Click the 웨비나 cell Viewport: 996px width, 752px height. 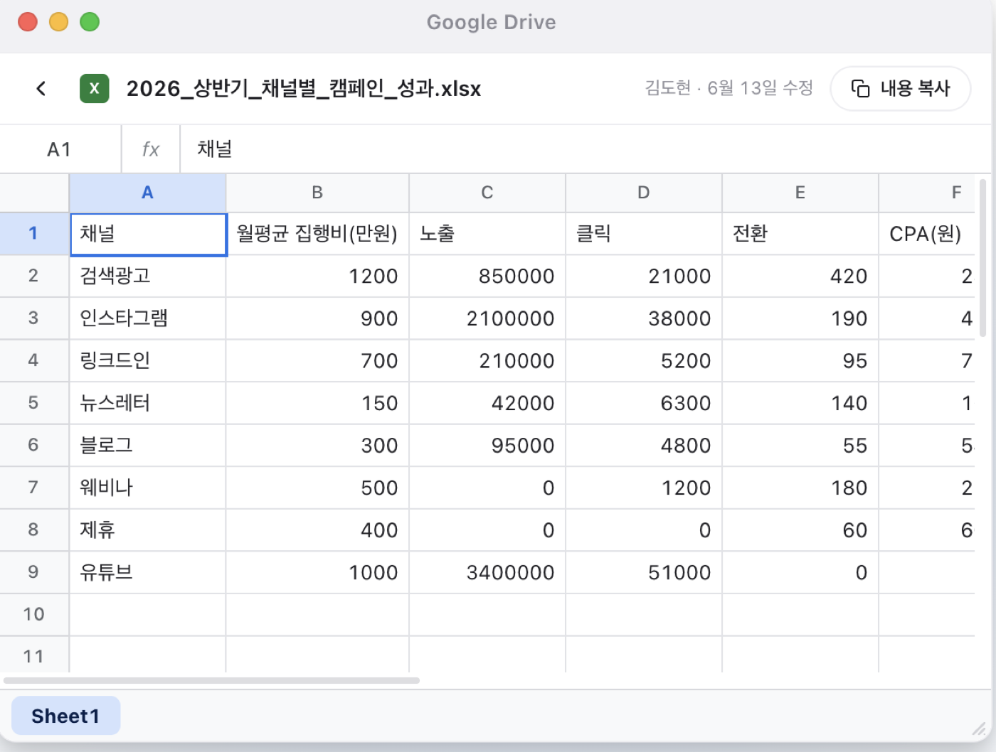pos(147,488)
